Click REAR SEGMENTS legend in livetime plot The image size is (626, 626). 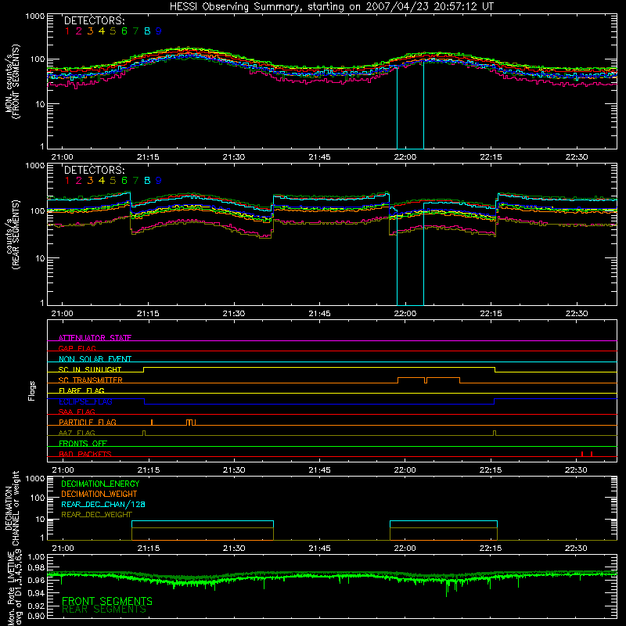(104, 610)
